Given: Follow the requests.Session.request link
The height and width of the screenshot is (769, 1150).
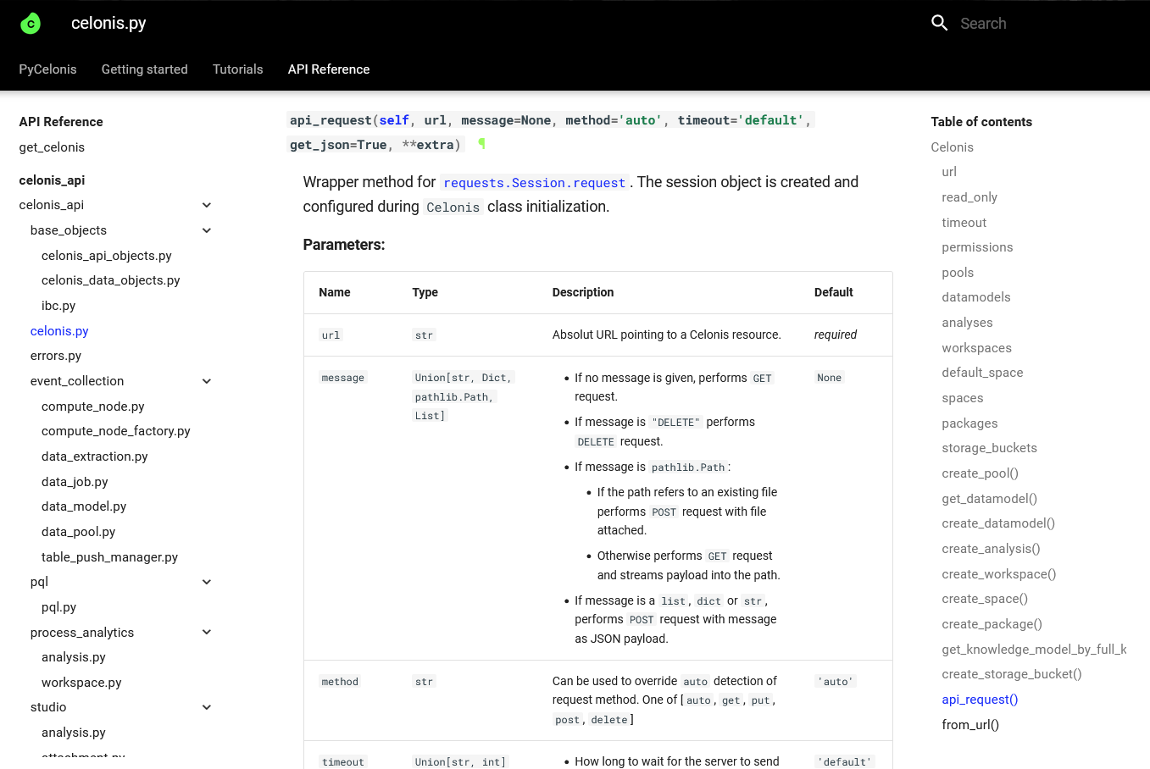Looking at the screenshot, I should [x=535, y=183].
